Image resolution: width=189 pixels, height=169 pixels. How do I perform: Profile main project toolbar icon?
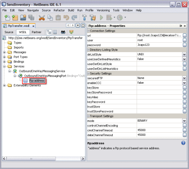120,17
